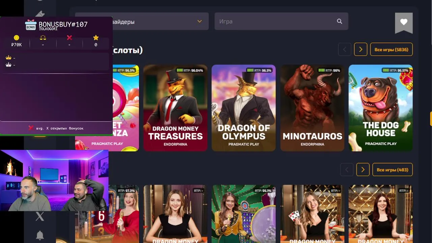
Task: Click the red X icon in overlay stats
Action: (x=70, y=37)
